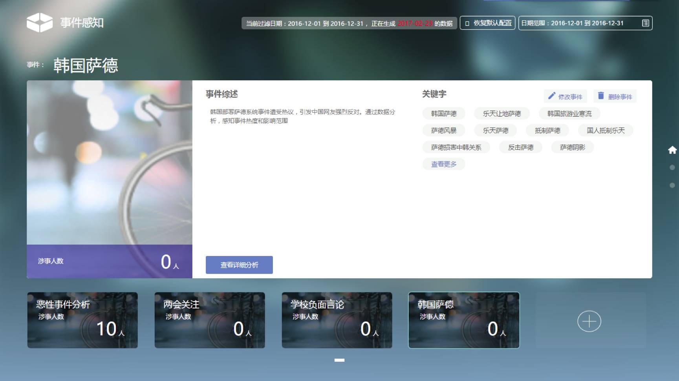The image size is (679, 381).
Task: Open the 韩国萨德 event card at bottom
Action: [464, 320]
